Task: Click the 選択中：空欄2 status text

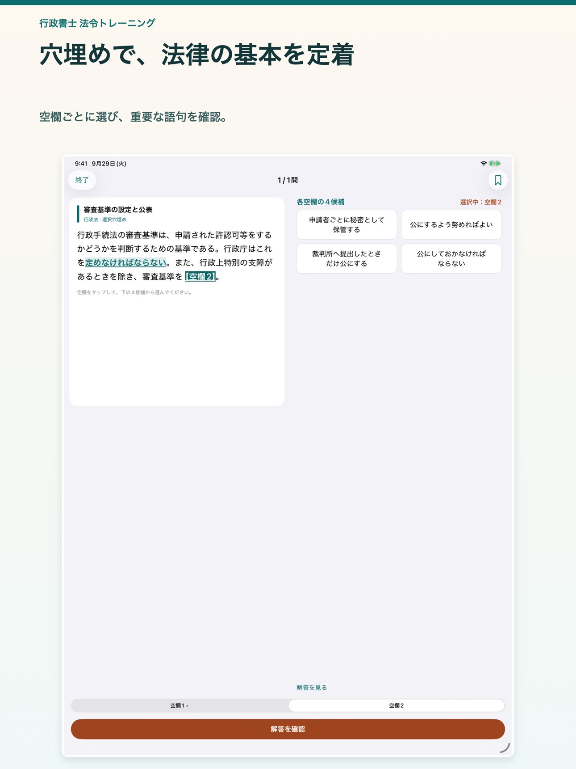Action: (x=480, y=202)
